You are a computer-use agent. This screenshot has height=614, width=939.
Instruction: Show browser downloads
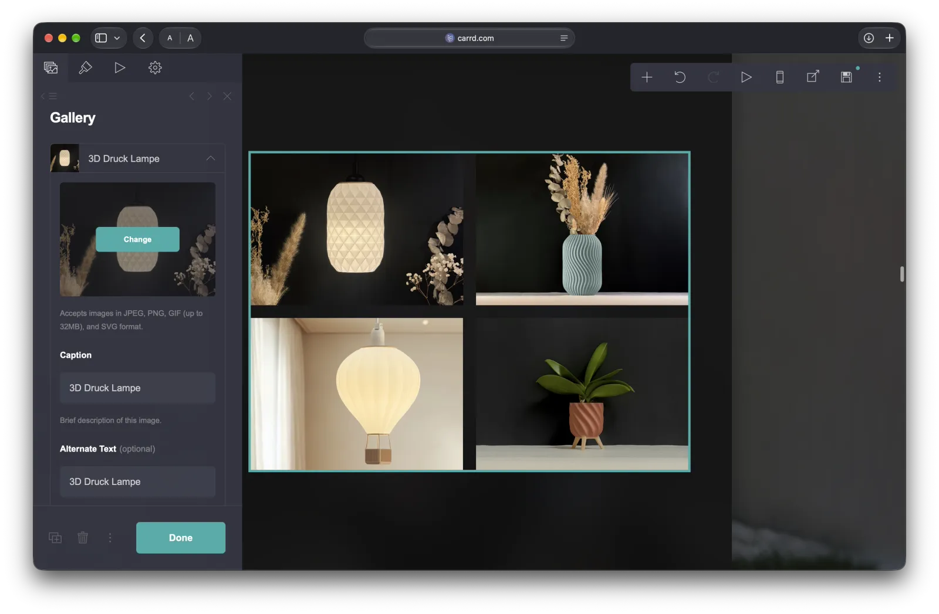click(869, 38)
